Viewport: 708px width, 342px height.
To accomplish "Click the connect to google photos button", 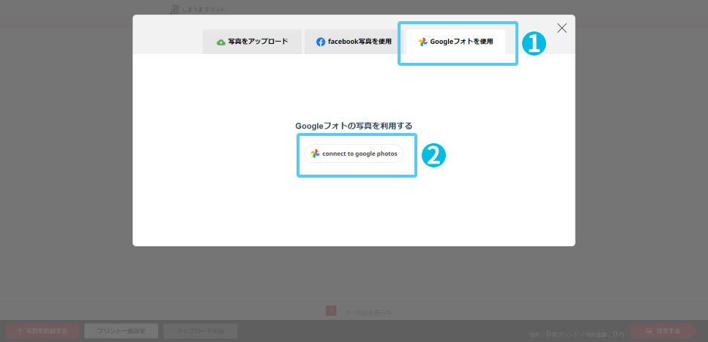I will coord(354,153).
